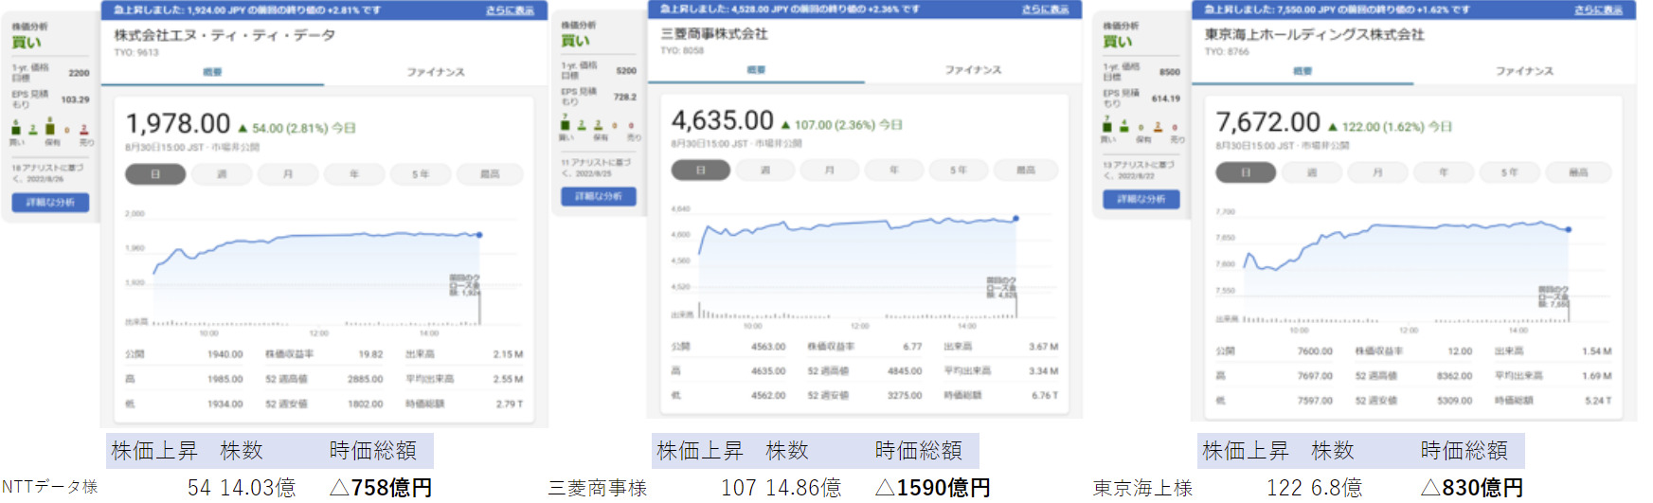Select 日 range for the 7,672.00 chart

(x=1246, y=172)
